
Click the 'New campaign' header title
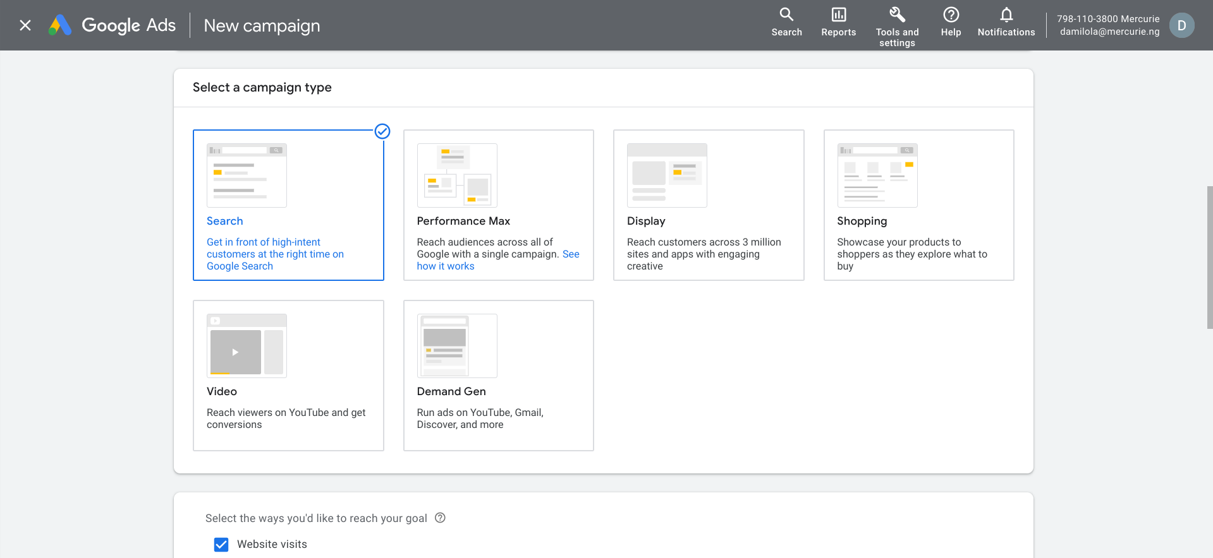coord(262,26)
